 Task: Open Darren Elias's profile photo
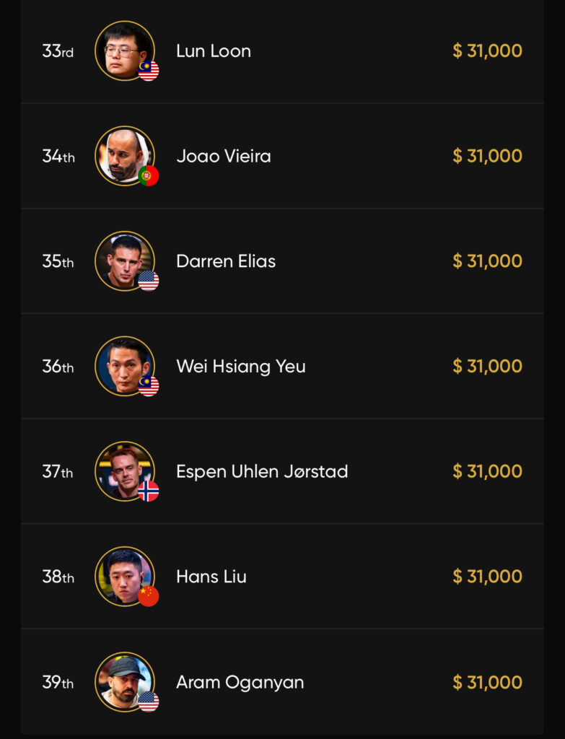pyautogui.click(x=123, y=260)
